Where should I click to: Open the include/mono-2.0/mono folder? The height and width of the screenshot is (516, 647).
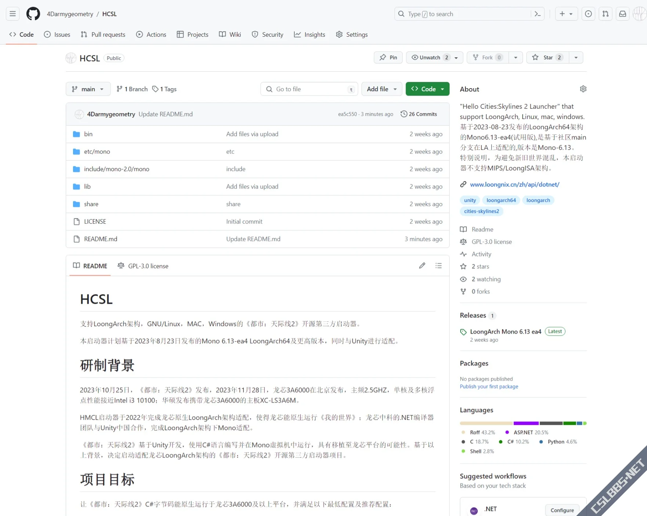coord(117,169)
